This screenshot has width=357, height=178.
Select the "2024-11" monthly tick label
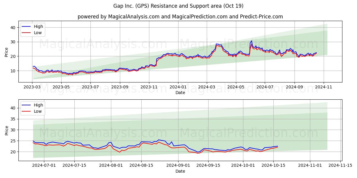(324, 87)
